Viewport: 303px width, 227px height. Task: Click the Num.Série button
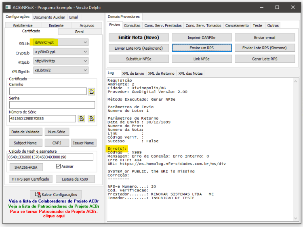tap(57, 132)
